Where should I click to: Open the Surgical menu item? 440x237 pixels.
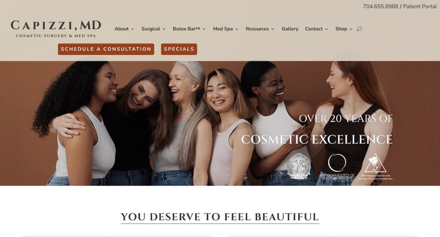click(x=151, y=29)
